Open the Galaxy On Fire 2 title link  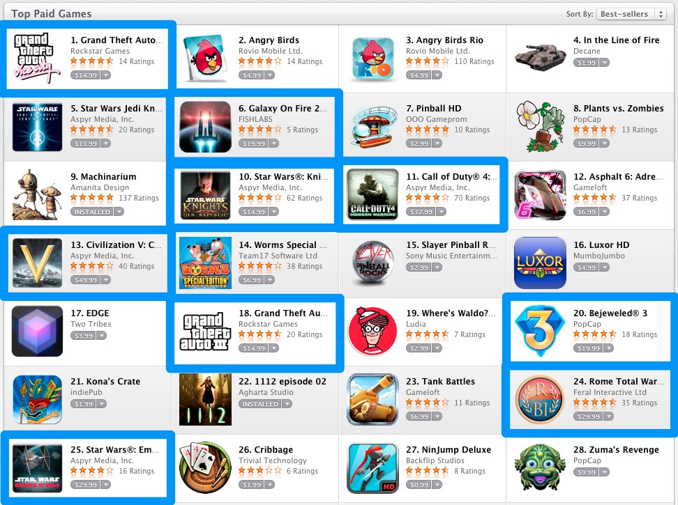(x=282, y=109)
